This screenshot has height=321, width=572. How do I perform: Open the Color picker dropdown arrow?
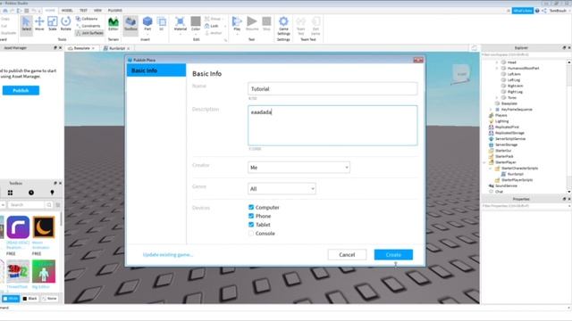coord(196,34)
